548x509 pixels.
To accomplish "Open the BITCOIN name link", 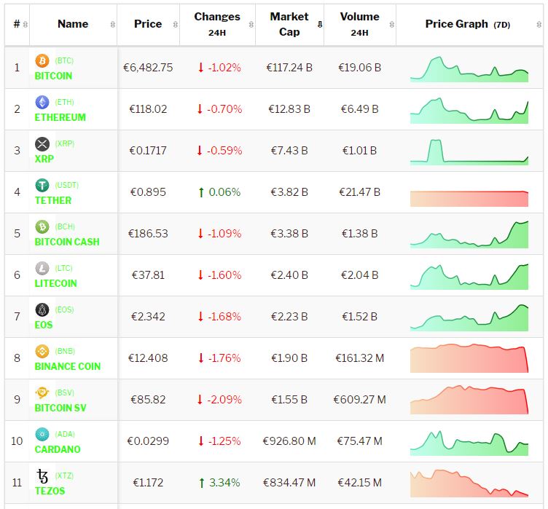I will pos(53,76).
